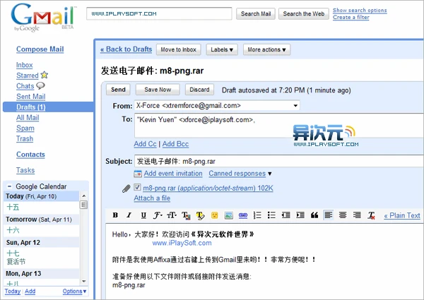Discard the current draft

(x=199, y=90)
